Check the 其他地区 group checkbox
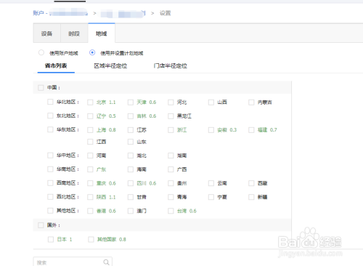The width and height of the screenshot is (363, 266). click(x=50, y=210)
